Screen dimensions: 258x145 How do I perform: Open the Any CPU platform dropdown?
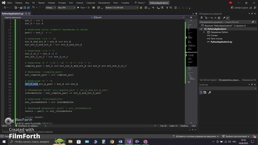[x=67, y=8]
